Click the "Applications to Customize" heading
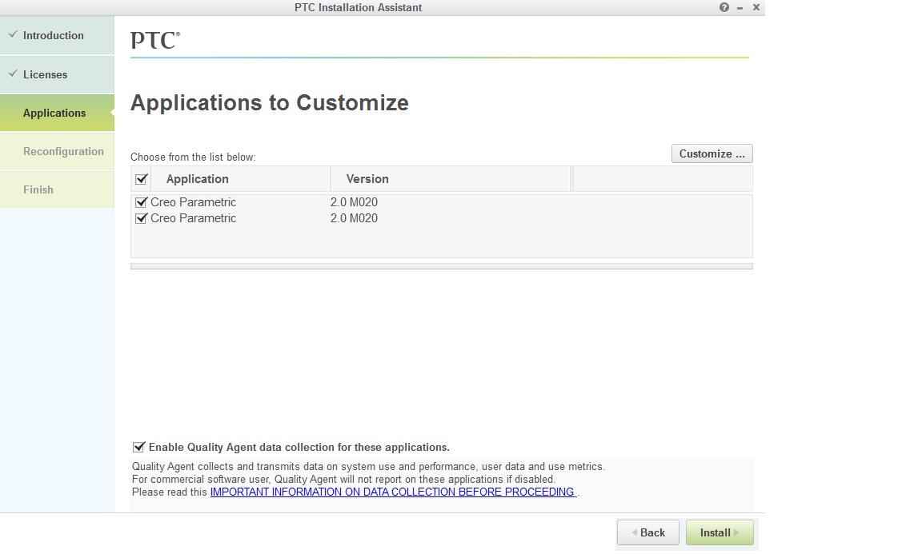922x554 pixels. 269,103
